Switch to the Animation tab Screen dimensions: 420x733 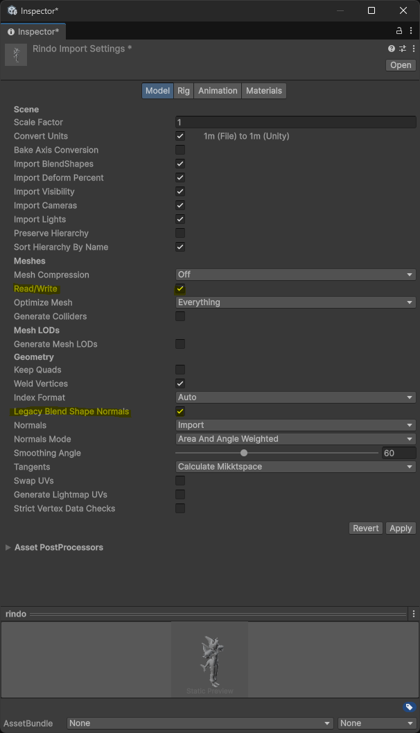click(218, 91)
